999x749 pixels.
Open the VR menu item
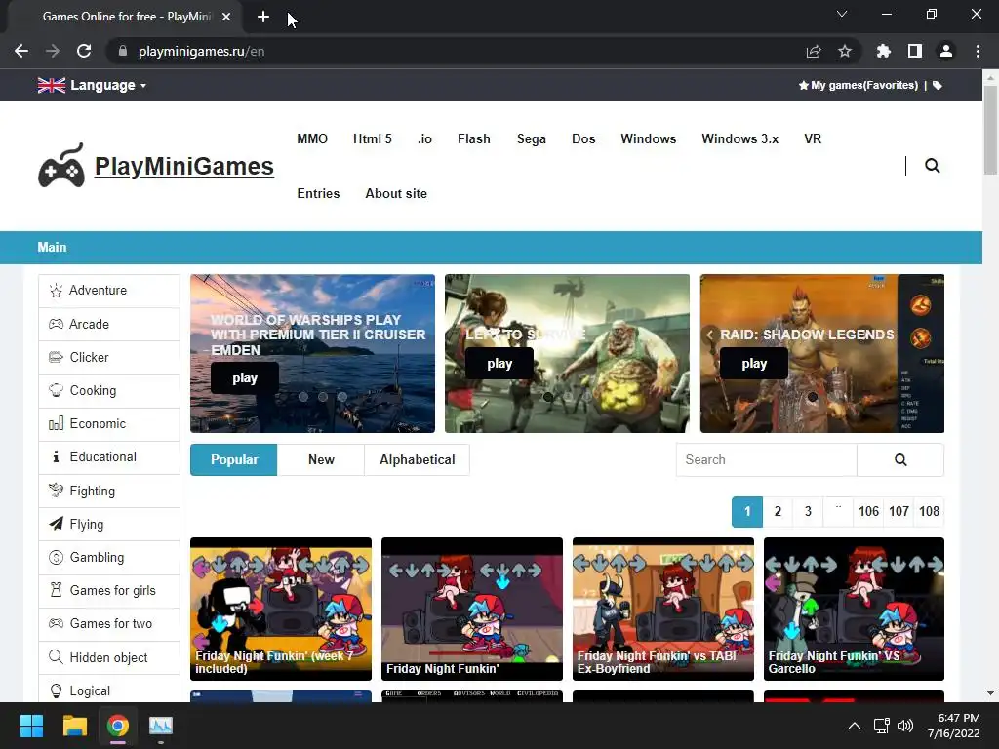click(813, 138)
